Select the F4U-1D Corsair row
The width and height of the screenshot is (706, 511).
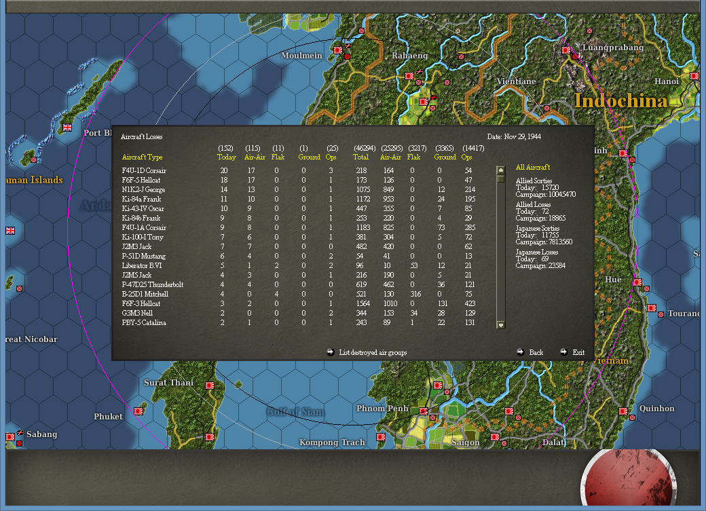click(x=297, y=170)
